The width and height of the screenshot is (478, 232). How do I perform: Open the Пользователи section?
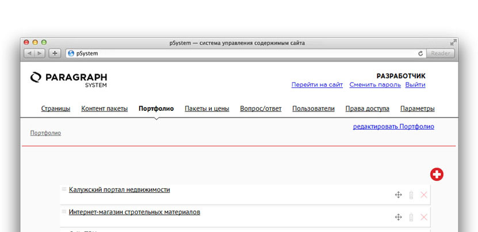(313, 109)
